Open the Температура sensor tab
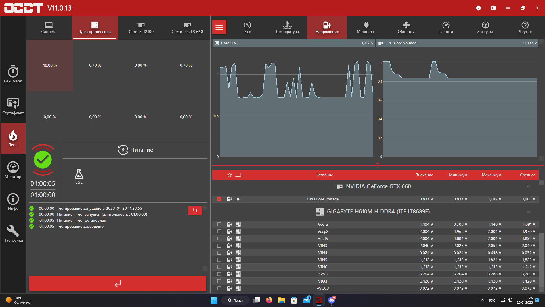Image resolution: width=545 pixels, height=307 pixels. point(287,27)
